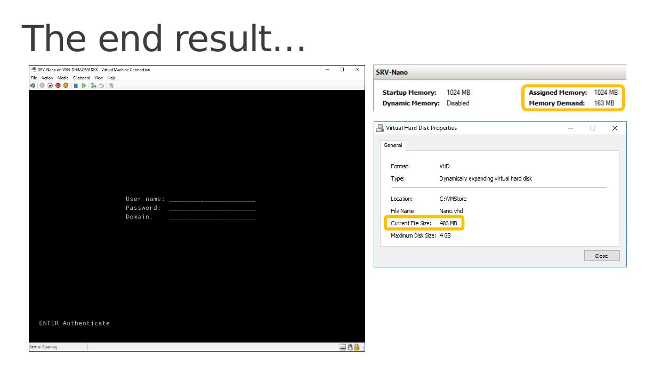Viewport: 653px width, 367px height.
Task: Select the General tab in disk properties
Action: pyautogui.click(x=393, y=145)
